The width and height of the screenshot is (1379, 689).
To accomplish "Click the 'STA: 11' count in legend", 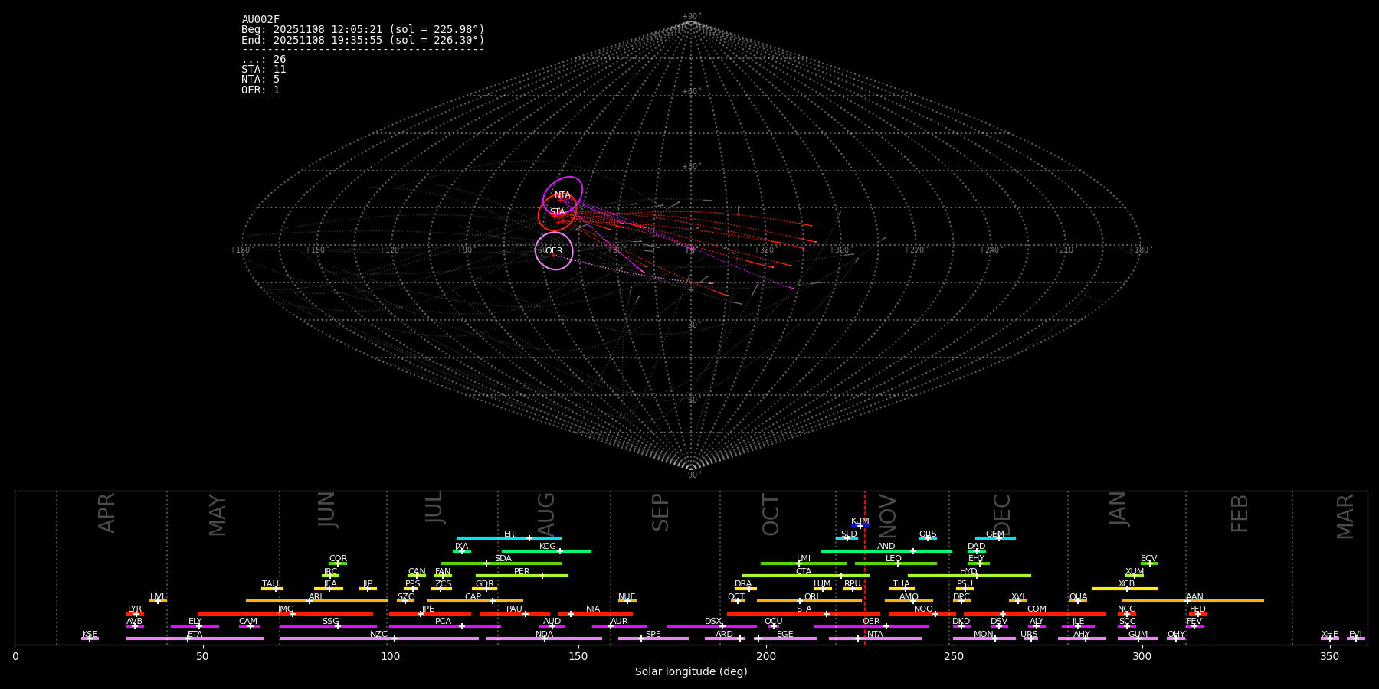I will 264,70.
